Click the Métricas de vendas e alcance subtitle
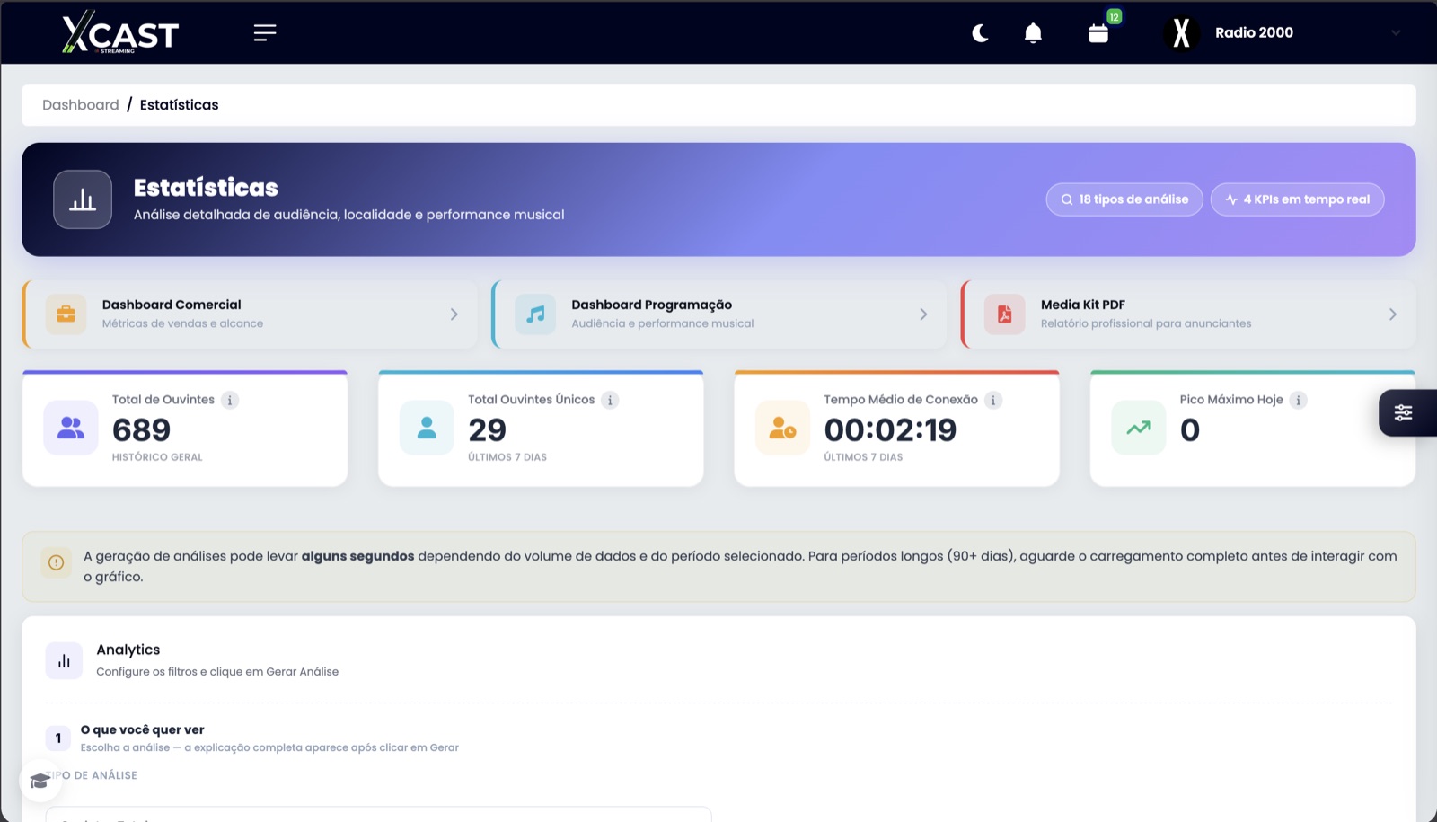The height and width of the screenshot is (822, 1437). pyautogui.click(x=182, y=323)
